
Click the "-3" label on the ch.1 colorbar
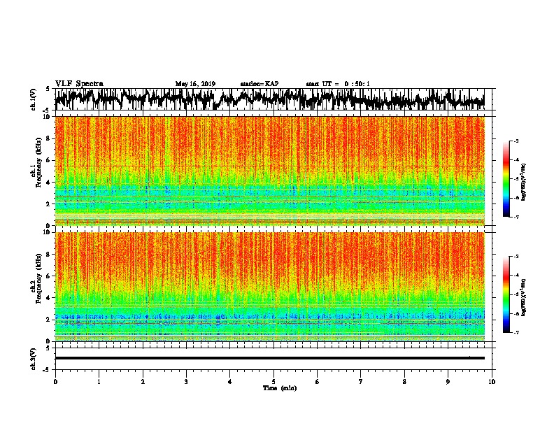[516, 141]
